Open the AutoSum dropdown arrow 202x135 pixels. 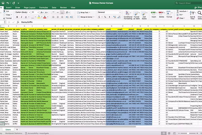pos(188,11)
